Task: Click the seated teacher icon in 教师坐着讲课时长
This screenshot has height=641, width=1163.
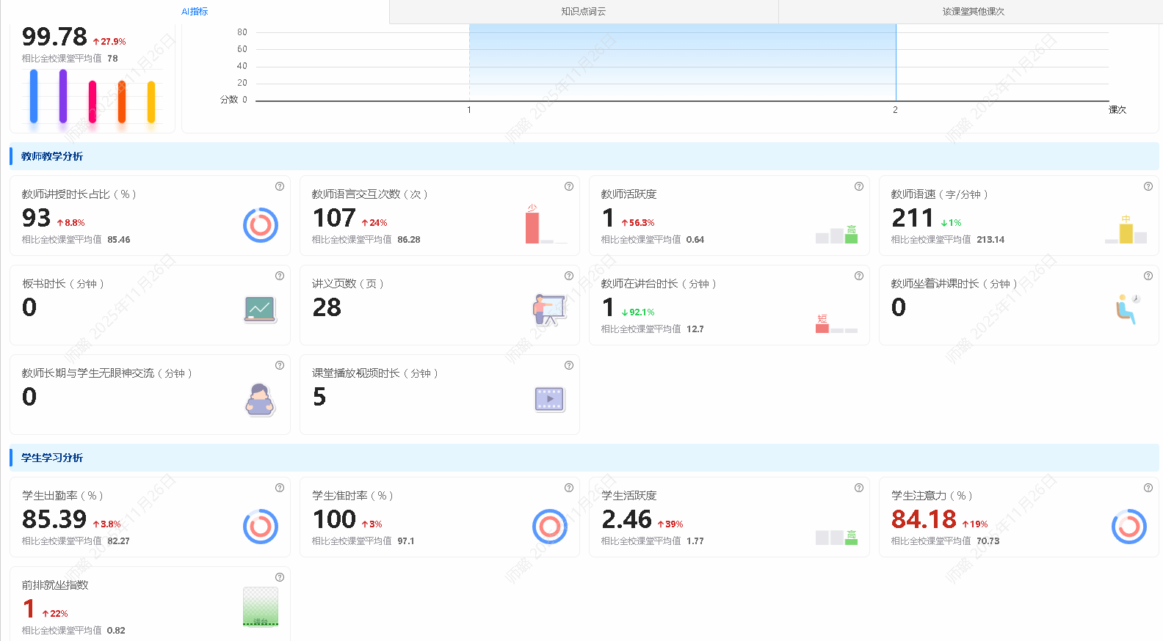Action: (1128, 309)
